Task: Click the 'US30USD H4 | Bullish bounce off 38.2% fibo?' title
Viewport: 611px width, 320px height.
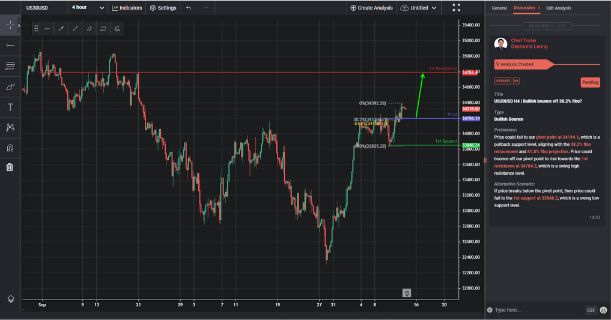Action: [x=538, y=101]
